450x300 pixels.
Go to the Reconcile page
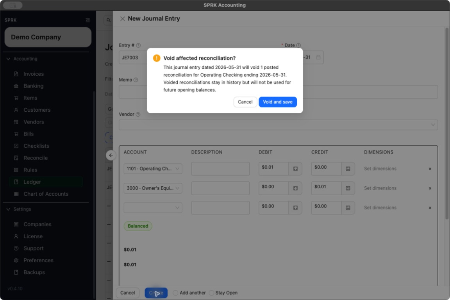tap(36, 158)
